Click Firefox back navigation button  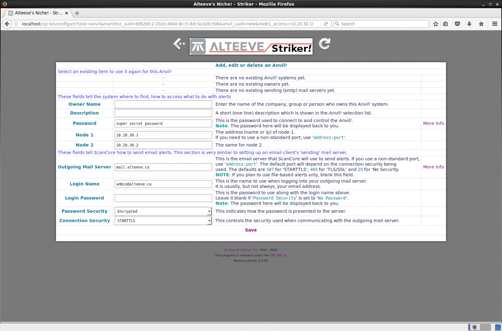(7, 24)
